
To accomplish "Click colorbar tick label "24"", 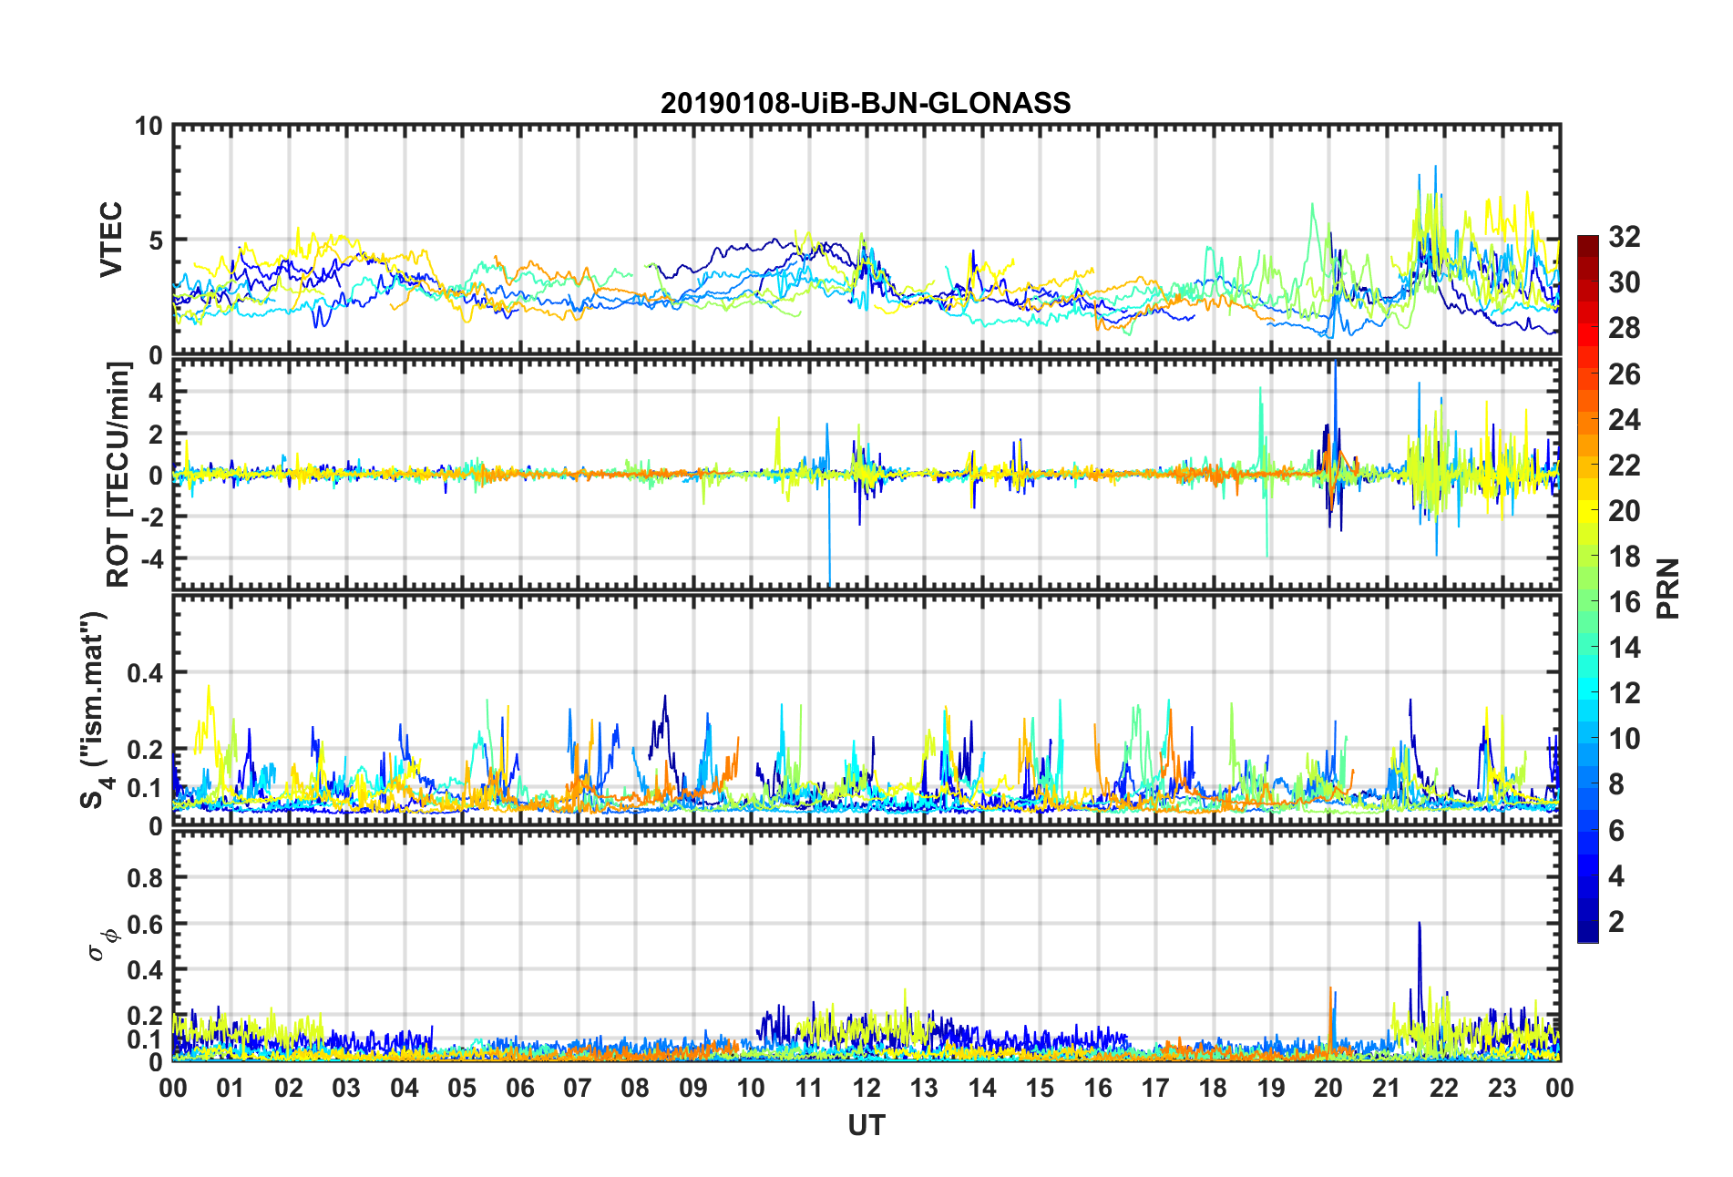I will [x=1625, y=419].
